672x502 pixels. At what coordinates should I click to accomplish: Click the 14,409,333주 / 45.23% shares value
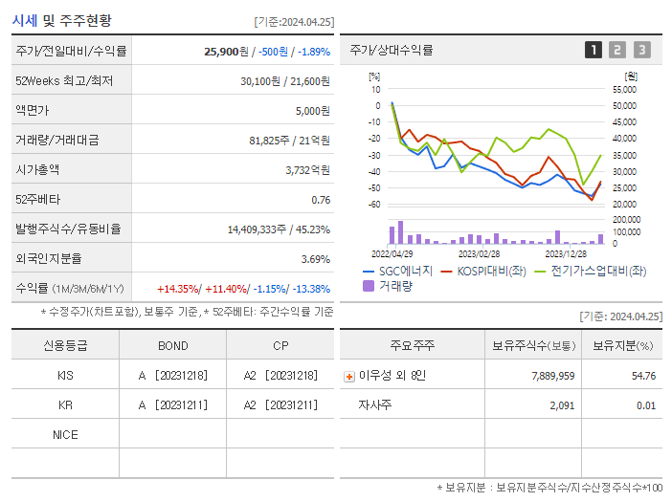(279, 229)
